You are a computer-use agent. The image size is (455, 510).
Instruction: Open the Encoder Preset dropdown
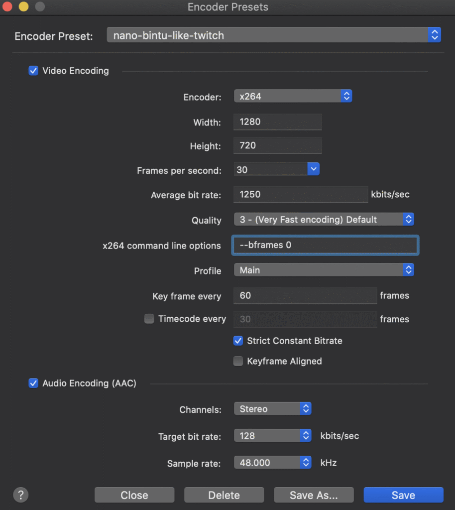coord(274,35)
